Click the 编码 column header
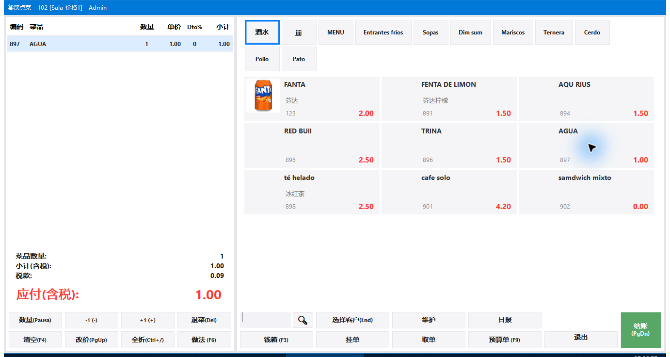Viewport: 670px width, 357px height. click(16, 27)
